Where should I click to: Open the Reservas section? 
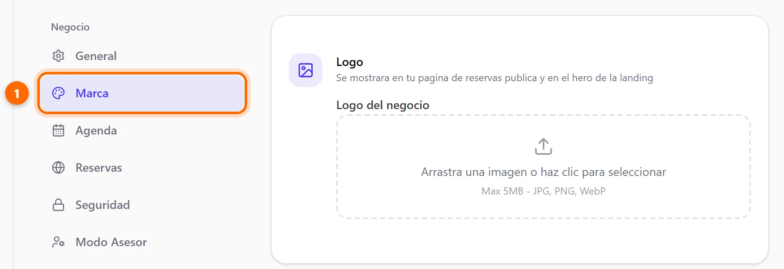tap(142, 167)
